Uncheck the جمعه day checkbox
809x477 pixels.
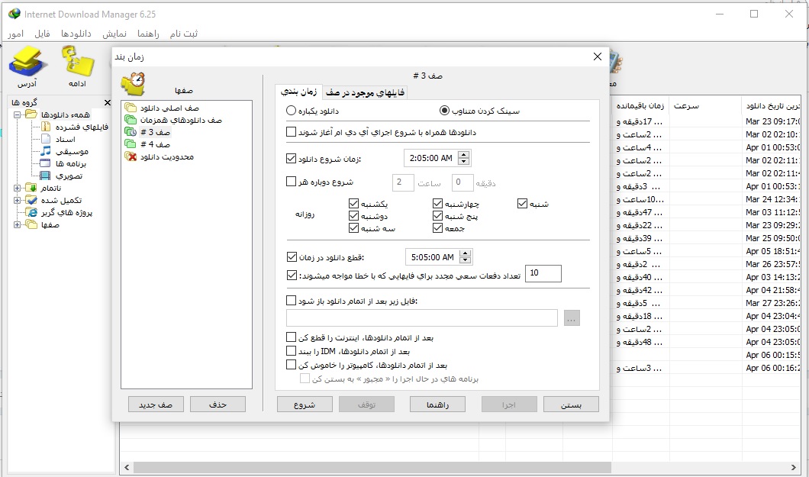pos(438,228)
